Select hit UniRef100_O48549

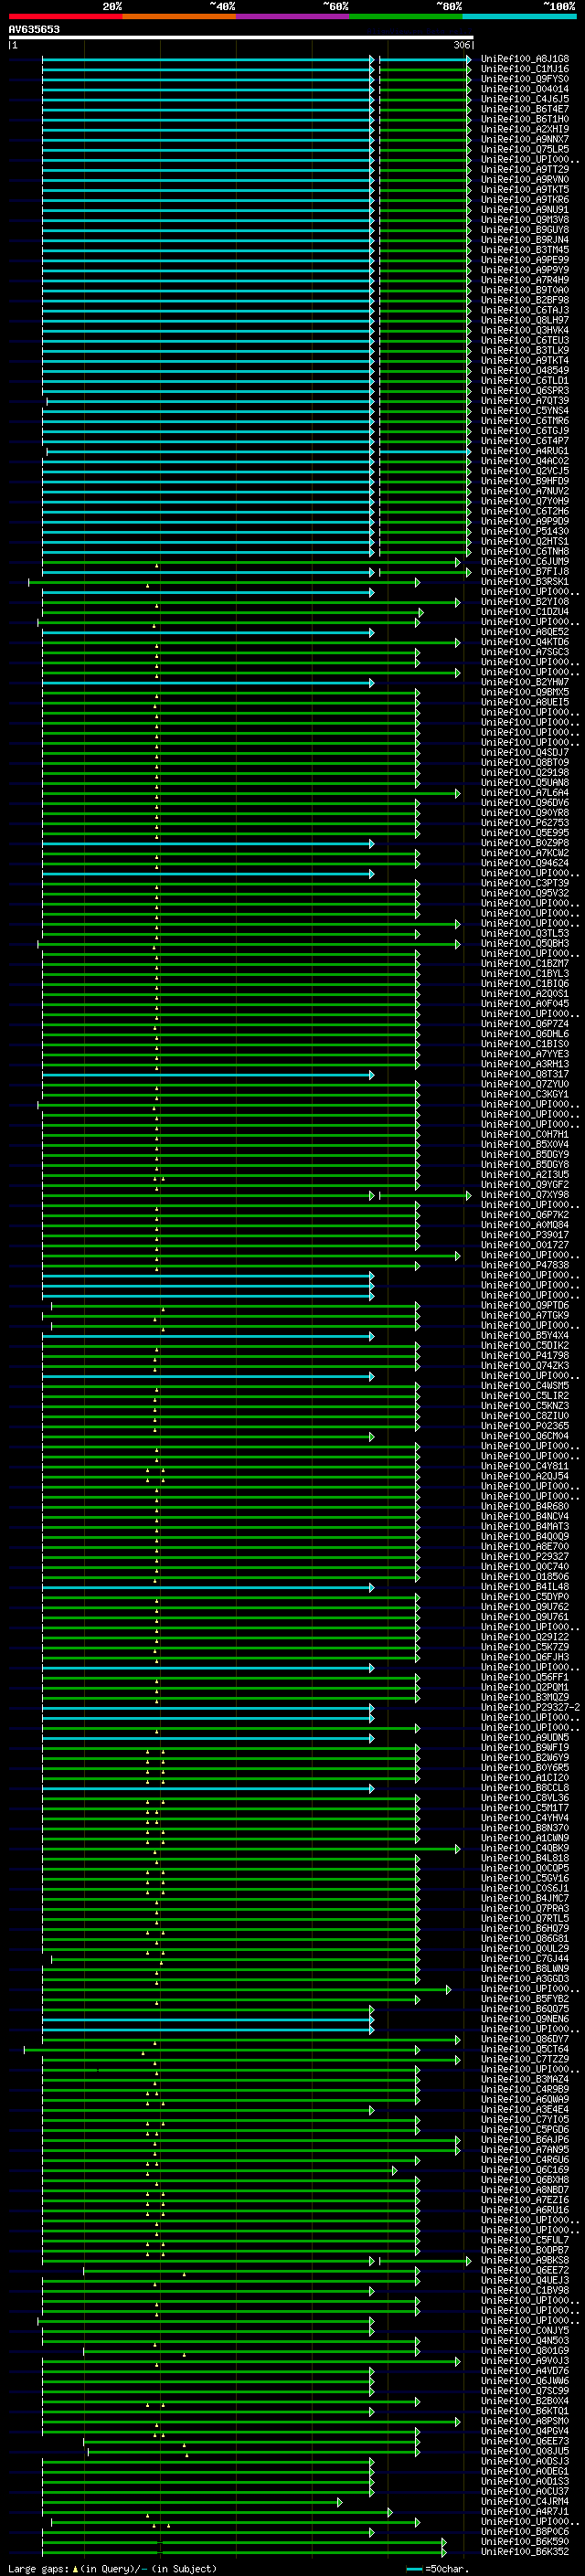tap(525, 370)
